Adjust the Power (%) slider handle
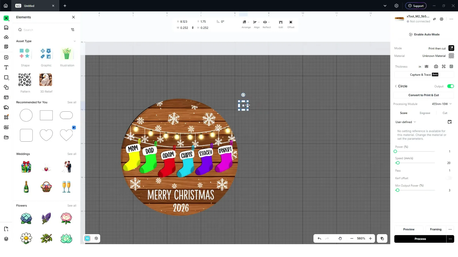Screen dimensions: 458x257 395,152
